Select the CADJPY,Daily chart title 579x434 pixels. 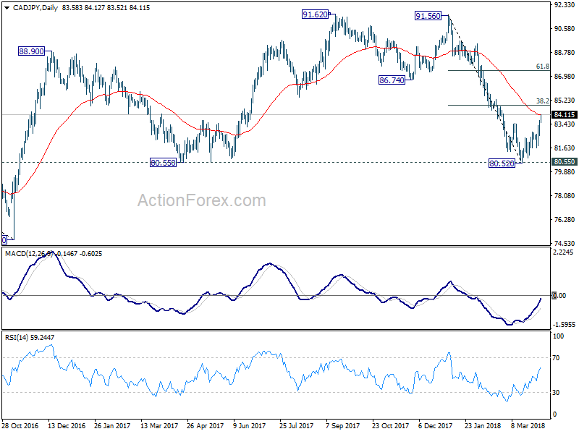pyautogui.click(x=35, y=8)
